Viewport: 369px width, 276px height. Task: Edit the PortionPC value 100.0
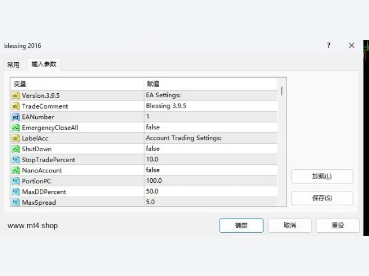[x=210, y=181]
